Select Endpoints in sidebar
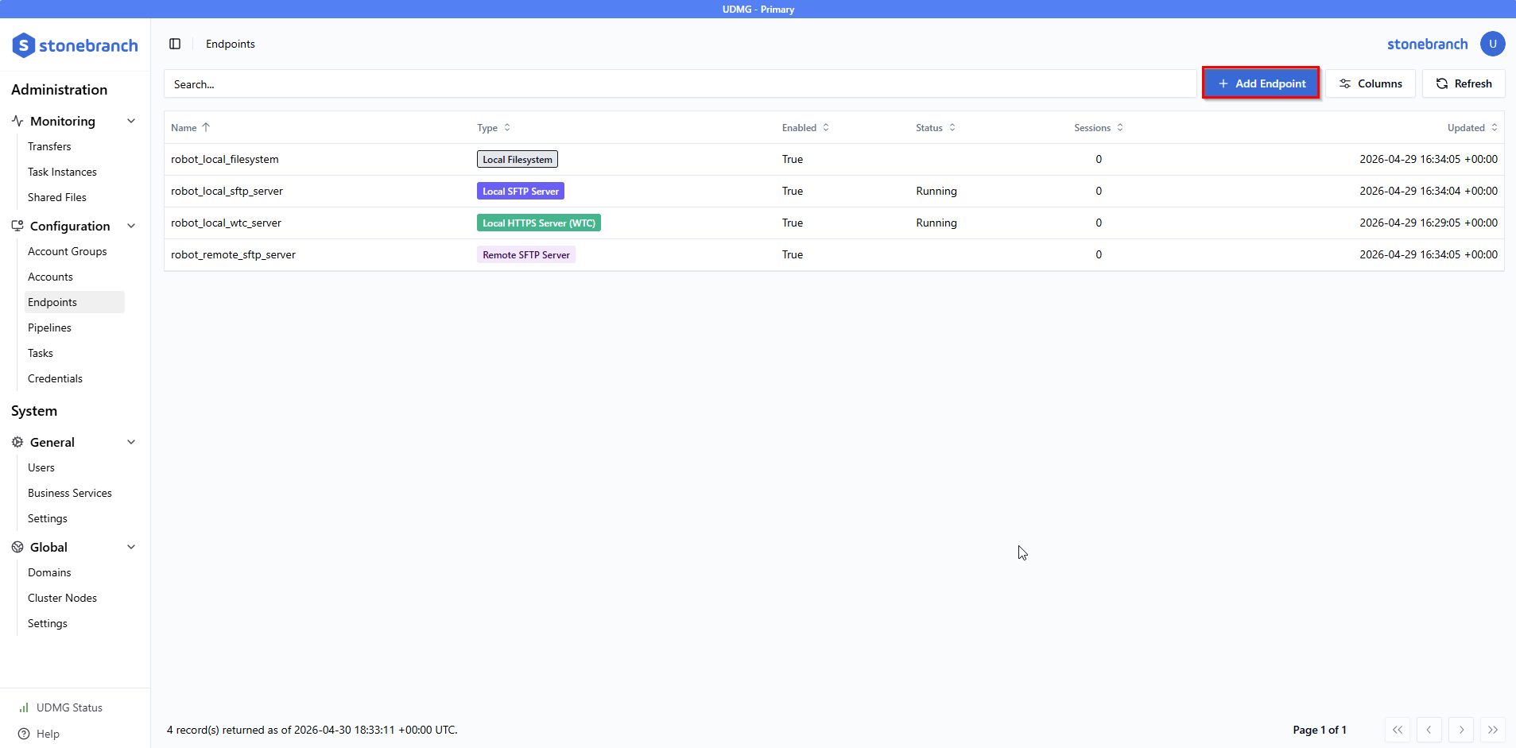 tap(74, 302)
